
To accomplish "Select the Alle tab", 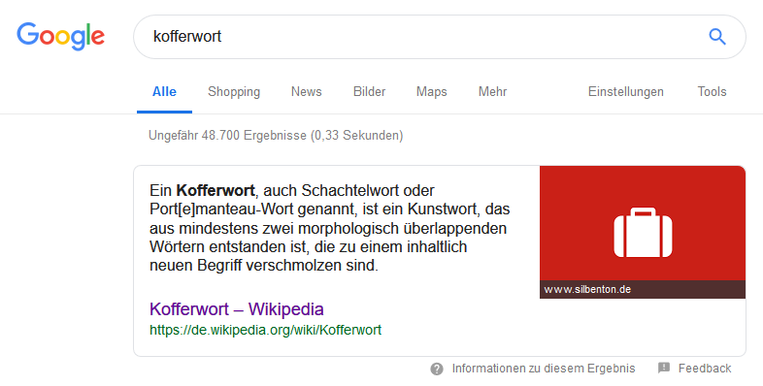I will (164, 92).
